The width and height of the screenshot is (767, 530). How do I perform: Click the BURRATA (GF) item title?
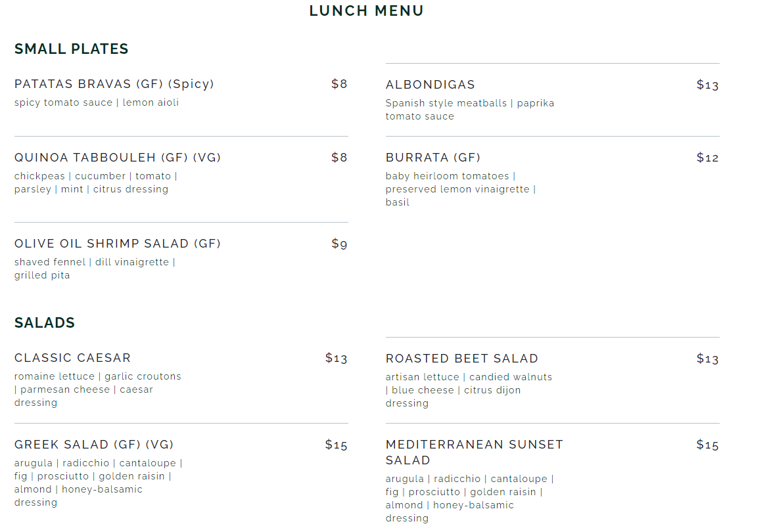(x=433, y=158)
